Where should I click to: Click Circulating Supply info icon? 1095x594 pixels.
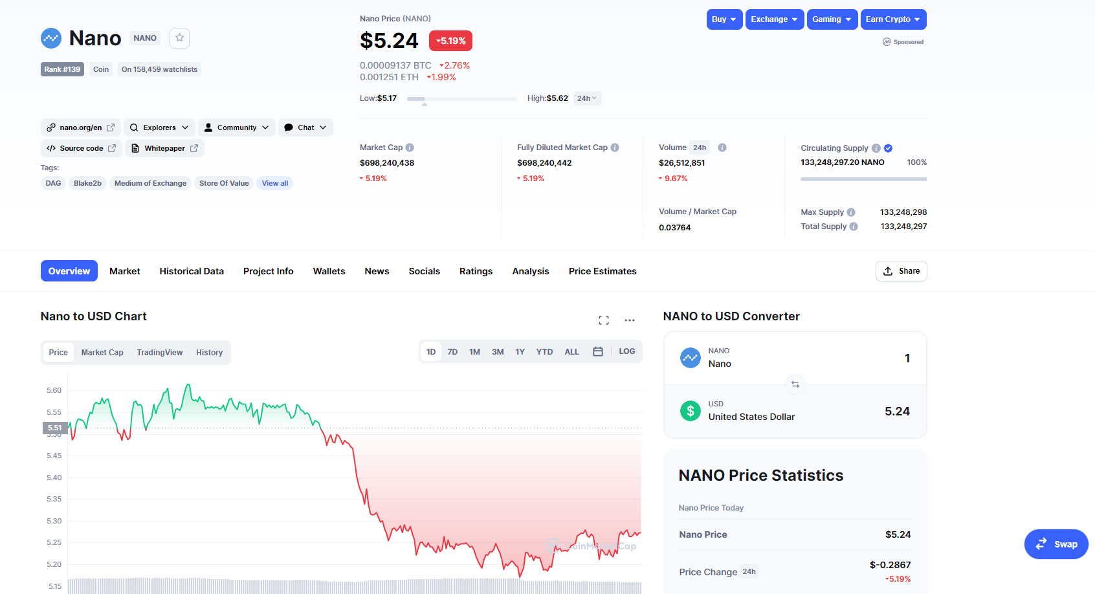point(876,148)
